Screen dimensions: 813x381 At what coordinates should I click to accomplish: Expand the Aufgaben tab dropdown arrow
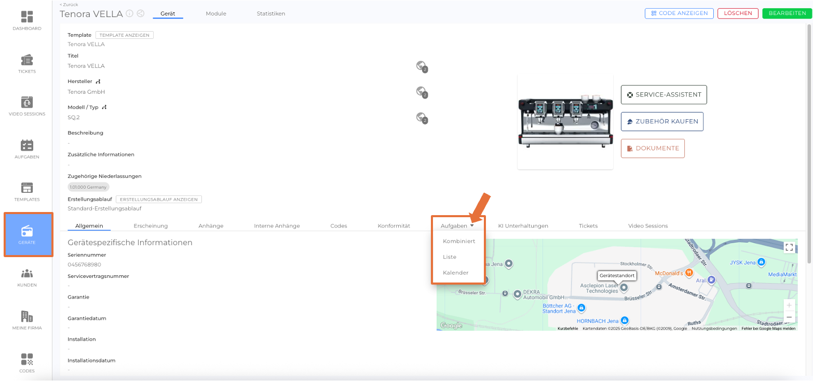(472, 225)
